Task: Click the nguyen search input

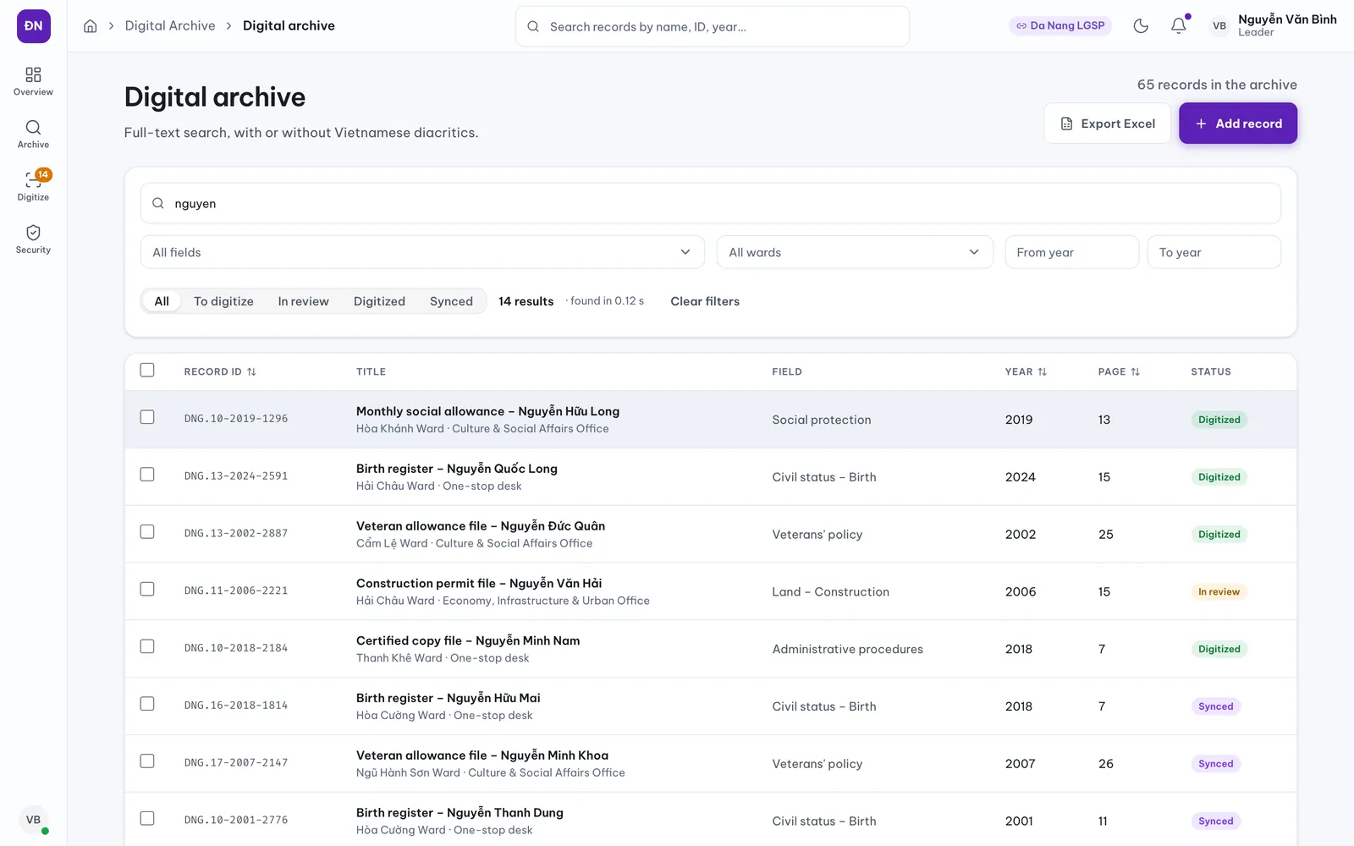Action: tap(711, 204)
